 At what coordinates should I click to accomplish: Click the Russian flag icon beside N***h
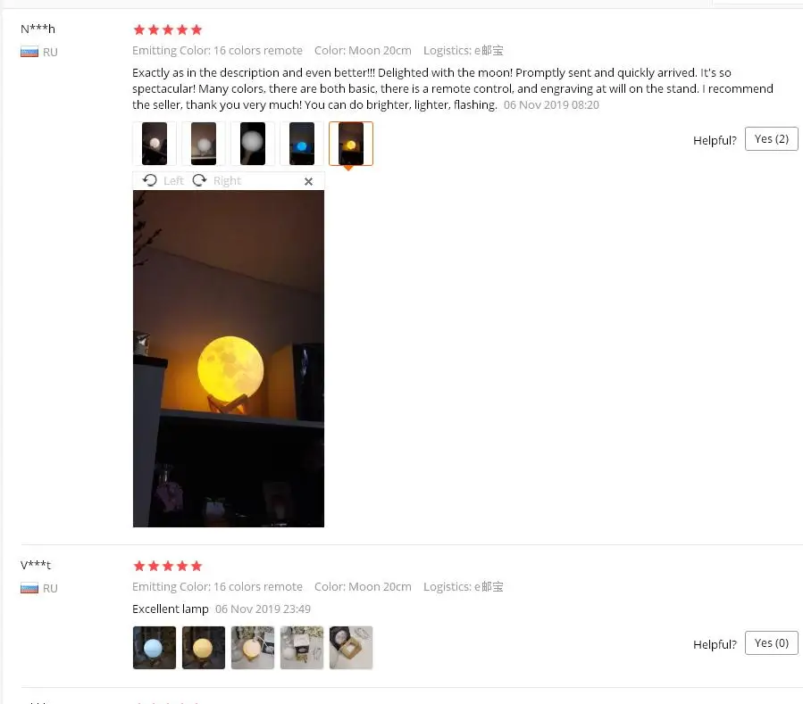29,52
